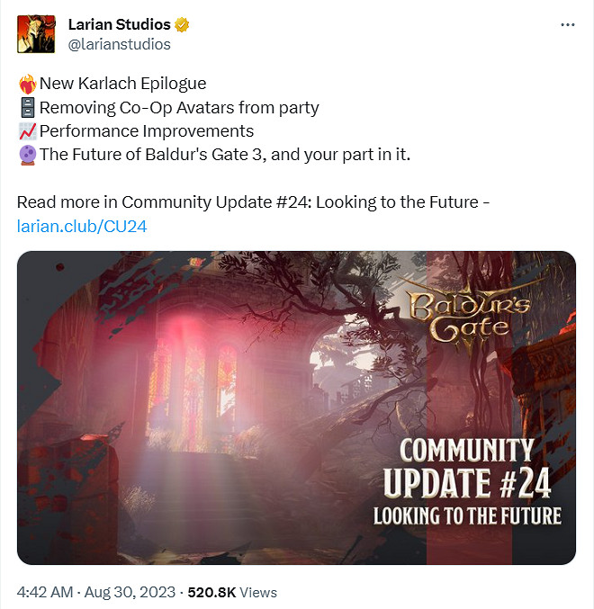
Task: Open the three-dot more options menu
Action: pos(568,25)
